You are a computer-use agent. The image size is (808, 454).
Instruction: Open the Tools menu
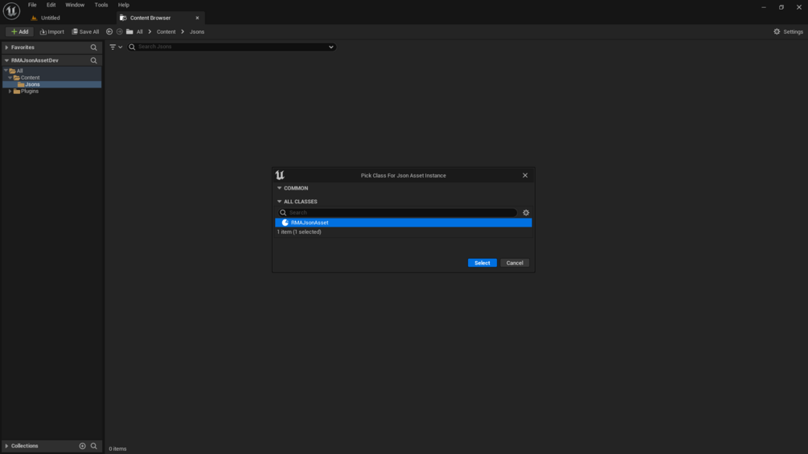[x=101, y=5]
